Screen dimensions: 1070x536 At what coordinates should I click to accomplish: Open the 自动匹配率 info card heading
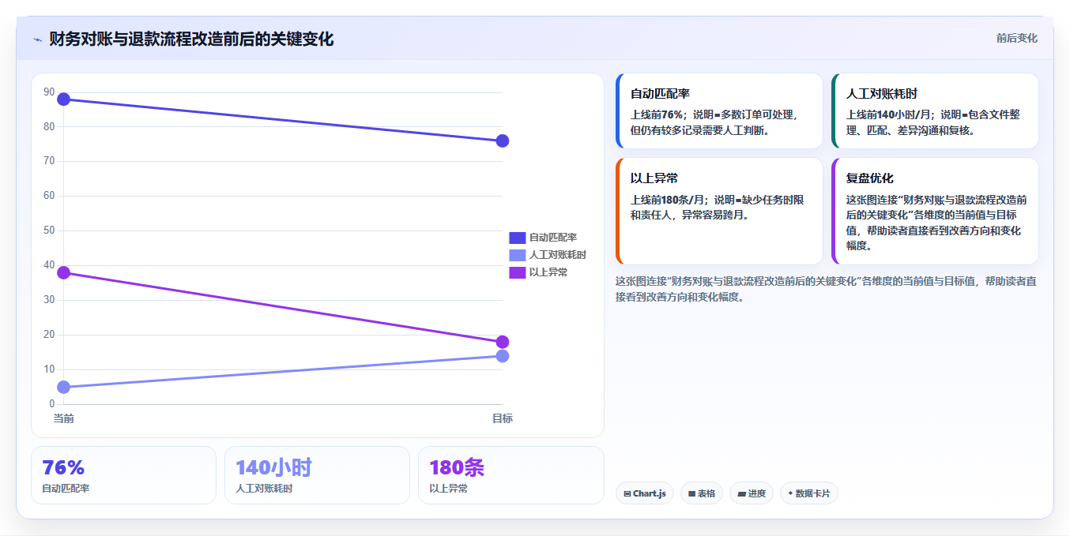[660, 94]
